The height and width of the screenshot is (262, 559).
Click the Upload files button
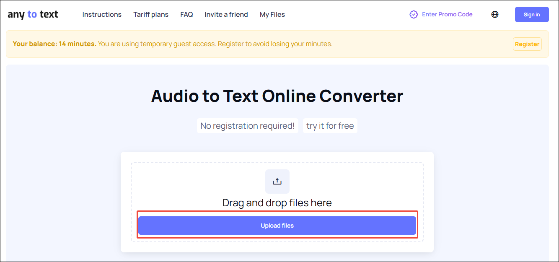click(277, 225)
